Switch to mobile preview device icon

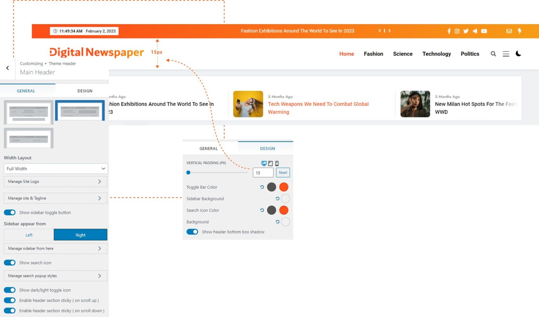tap(277, 163)
